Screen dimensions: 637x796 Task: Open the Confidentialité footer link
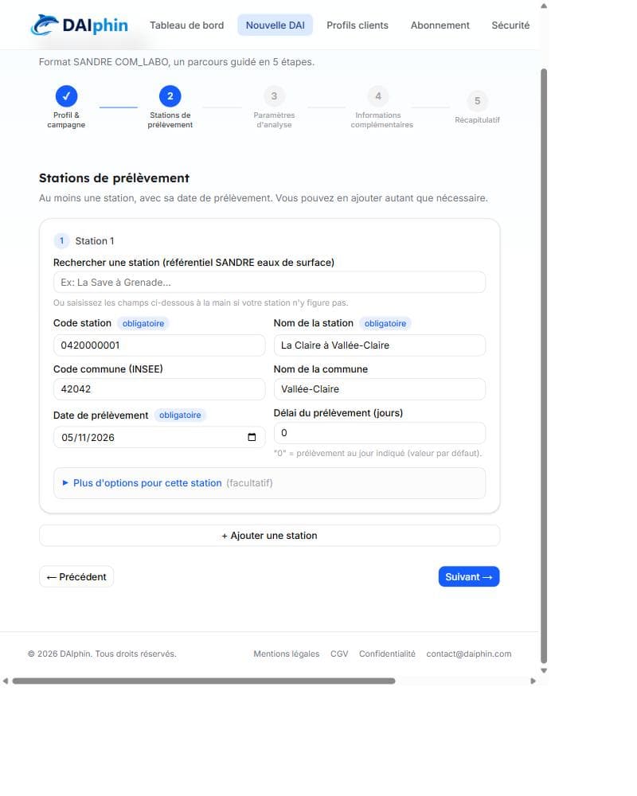(387, 654)
